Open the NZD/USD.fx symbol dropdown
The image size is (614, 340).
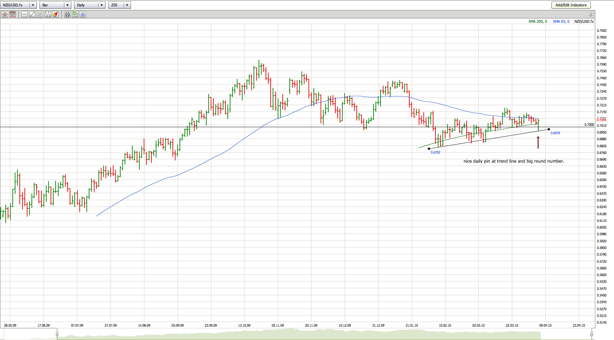(32, 5)
